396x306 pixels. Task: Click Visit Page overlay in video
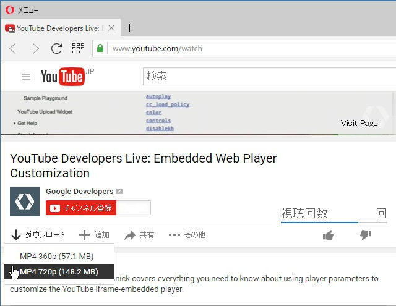[x=359, y=124]
